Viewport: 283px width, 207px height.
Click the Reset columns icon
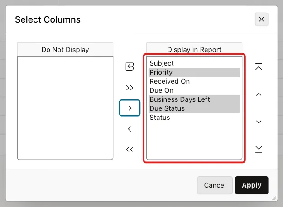[x=130, y=66]
